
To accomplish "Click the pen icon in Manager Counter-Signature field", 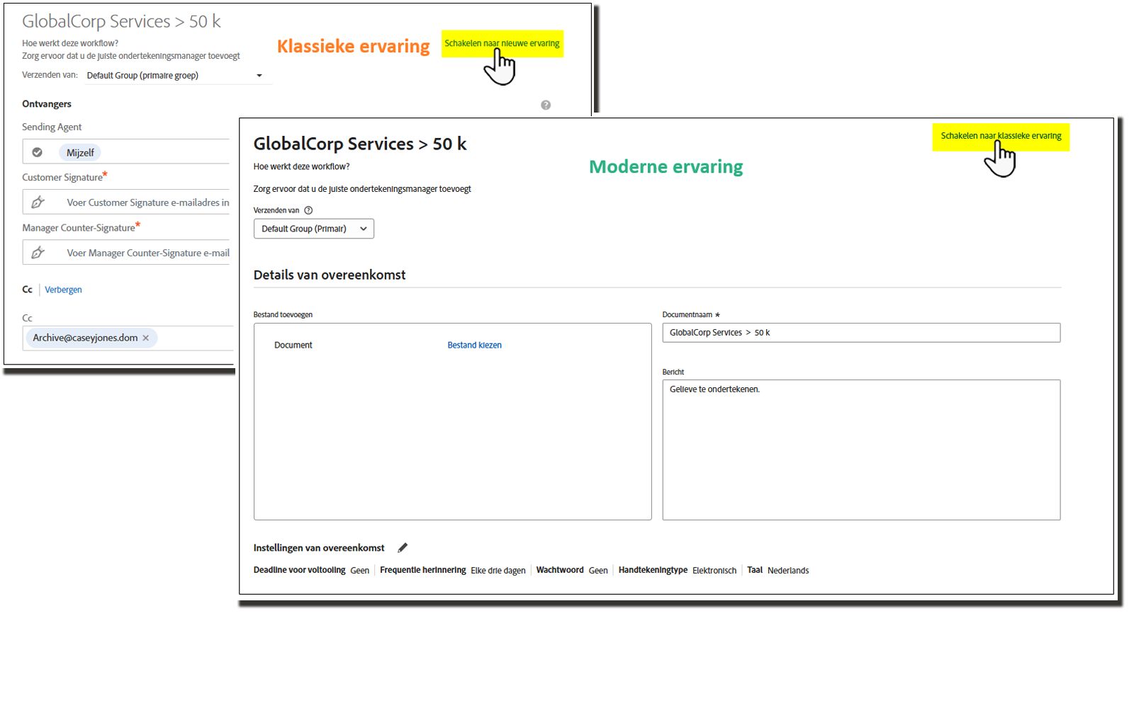I will [38, 253].
